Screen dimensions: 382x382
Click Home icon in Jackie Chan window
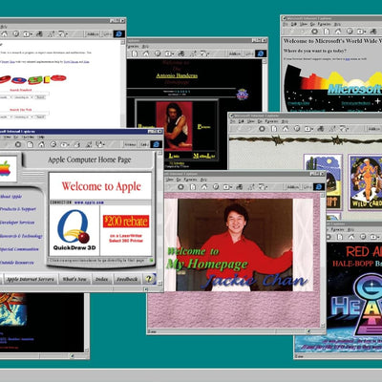[x=204, y=187]
